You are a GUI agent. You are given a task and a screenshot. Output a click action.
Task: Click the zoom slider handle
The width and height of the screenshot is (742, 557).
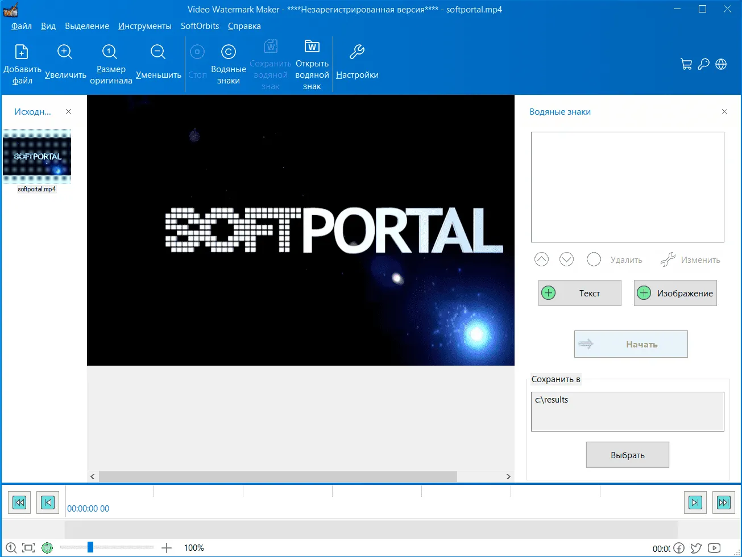90,547
